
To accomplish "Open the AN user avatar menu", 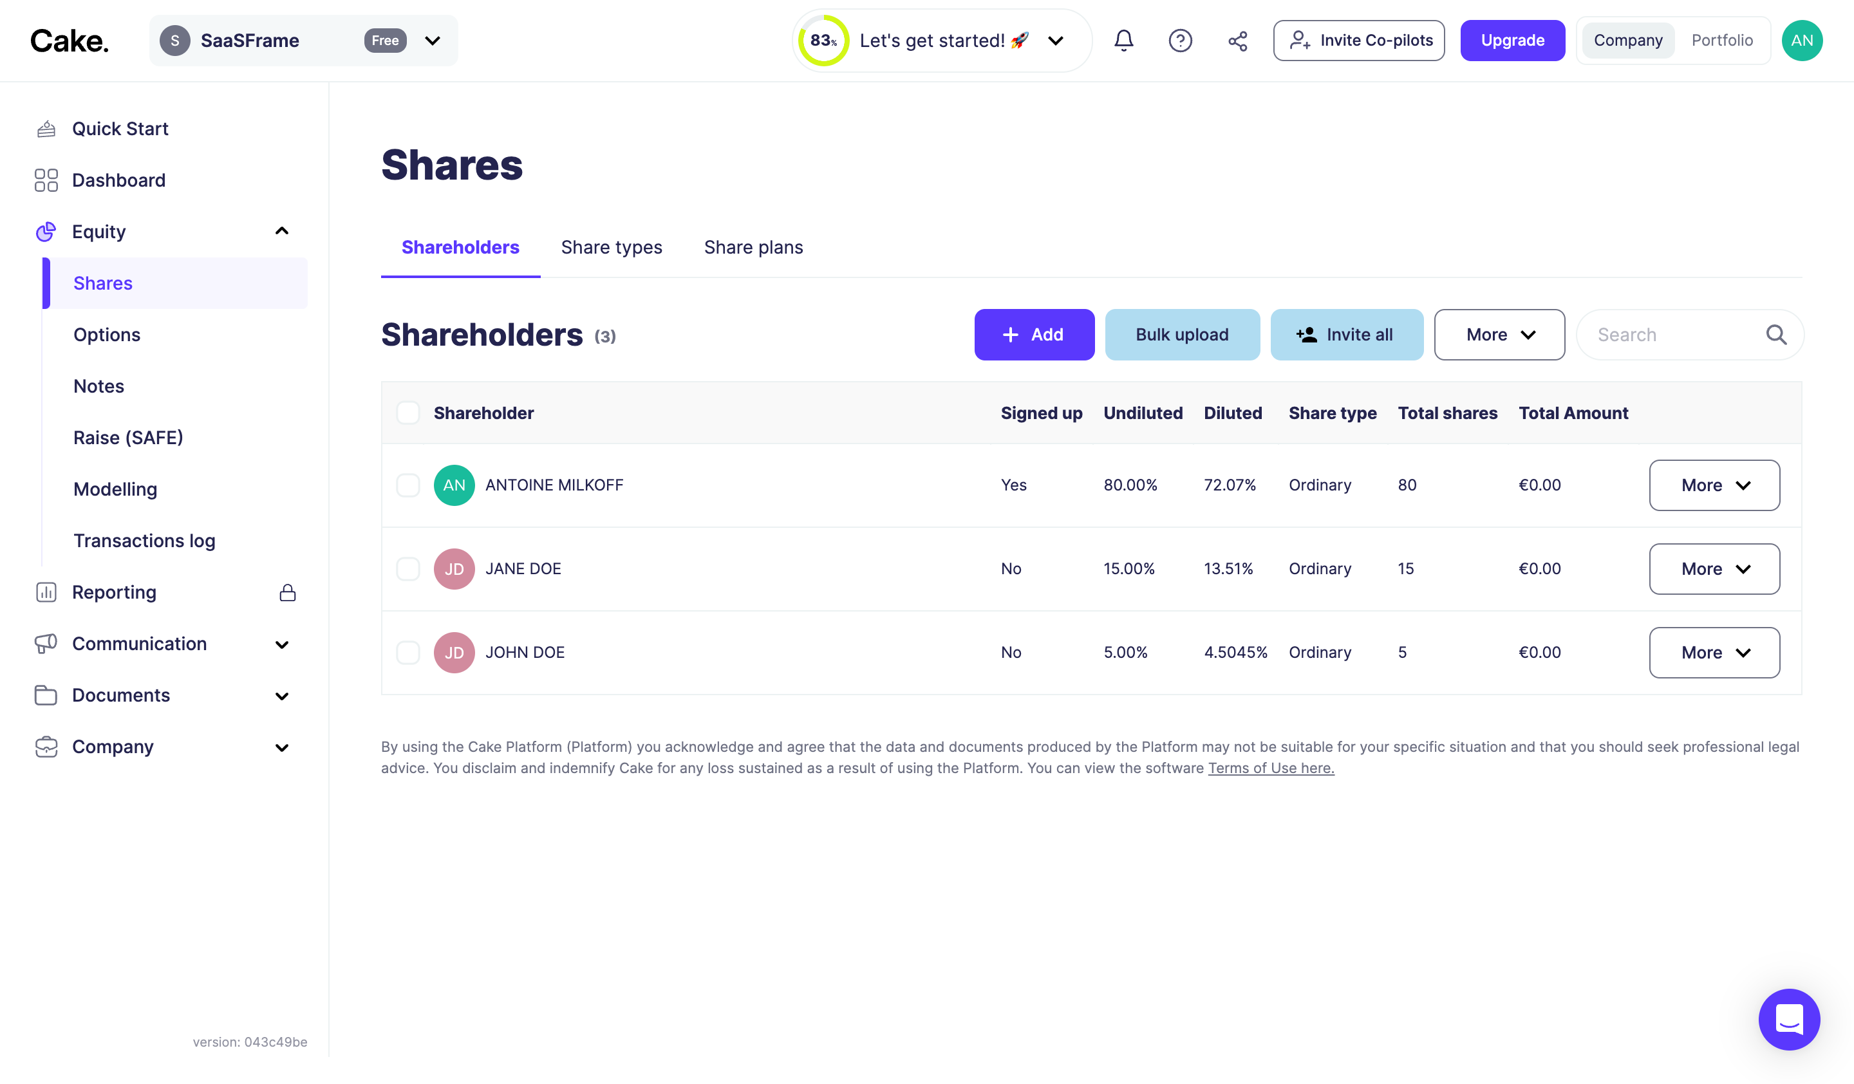I will pos(1801,41).
